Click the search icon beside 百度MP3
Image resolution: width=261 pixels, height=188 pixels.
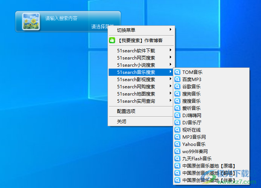coord(177,79)
